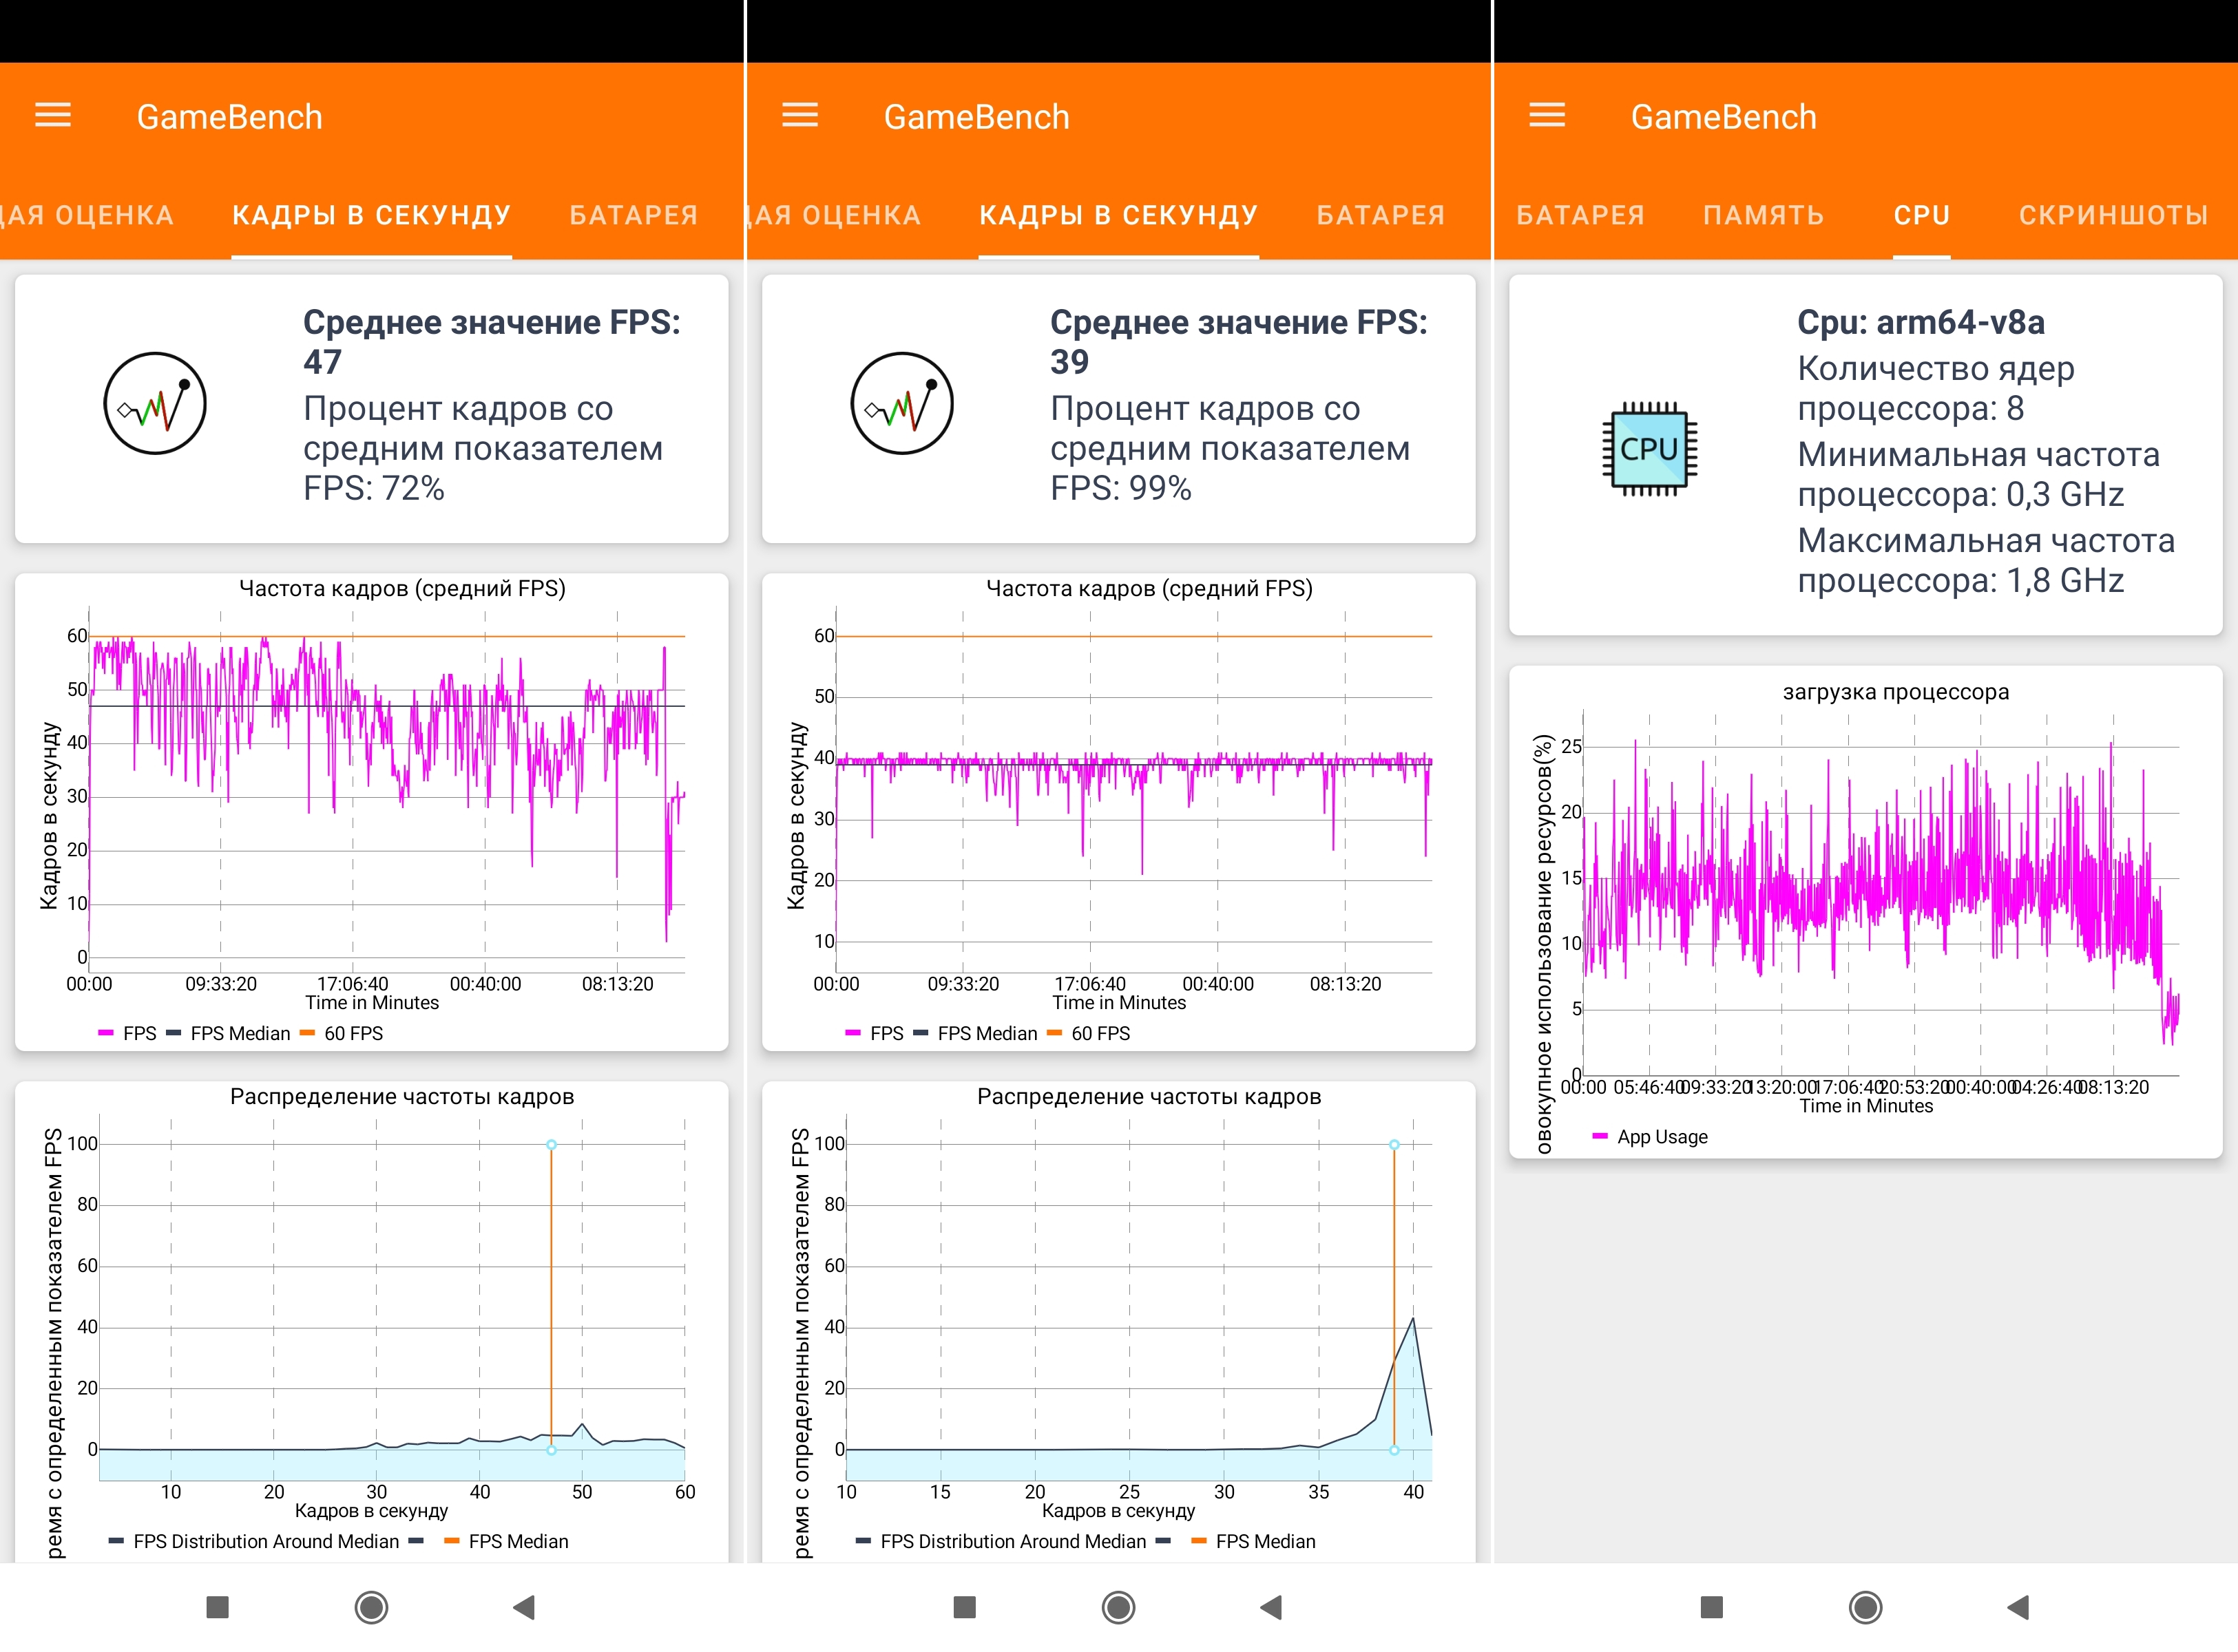Open hamburger menu in right GameBench panel
This screenshot has width=2238, height=1652.
coord(1547,116)
